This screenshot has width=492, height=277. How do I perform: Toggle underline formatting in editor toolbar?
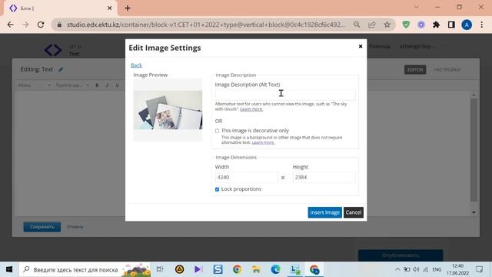pyautogui.click(x=117, y=85)
